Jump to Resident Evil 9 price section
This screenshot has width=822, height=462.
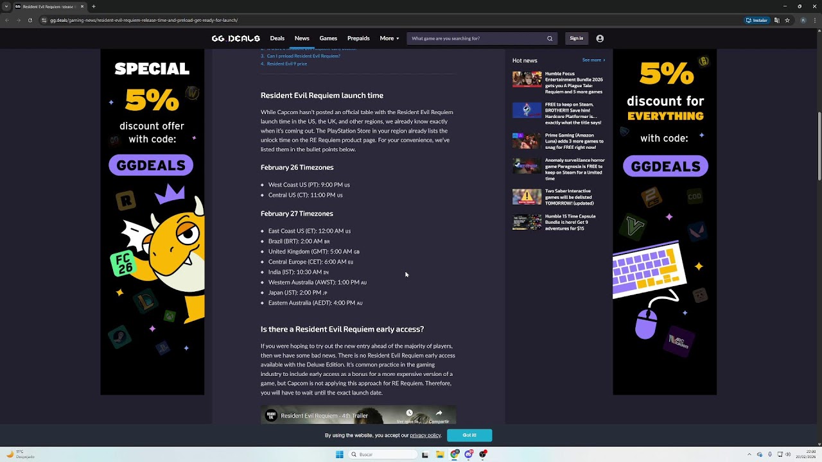point(287,64)
